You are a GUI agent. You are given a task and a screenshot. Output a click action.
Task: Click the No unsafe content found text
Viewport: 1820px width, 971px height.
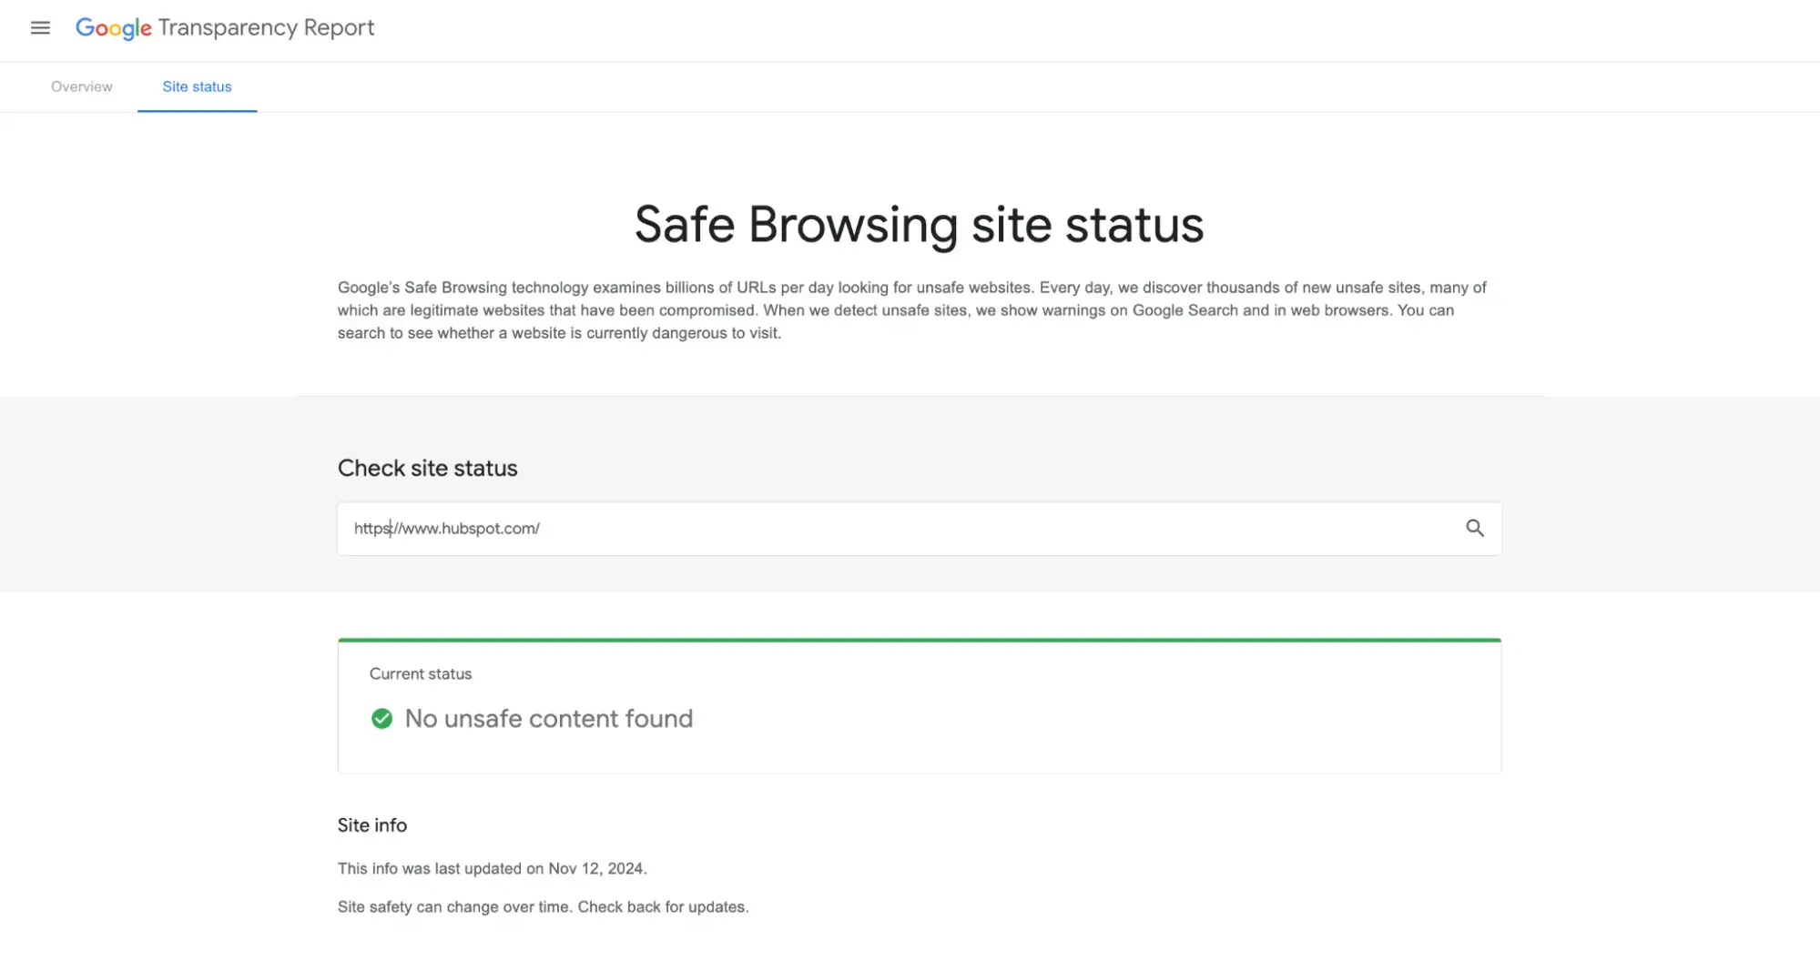click(x=548, y=719)
